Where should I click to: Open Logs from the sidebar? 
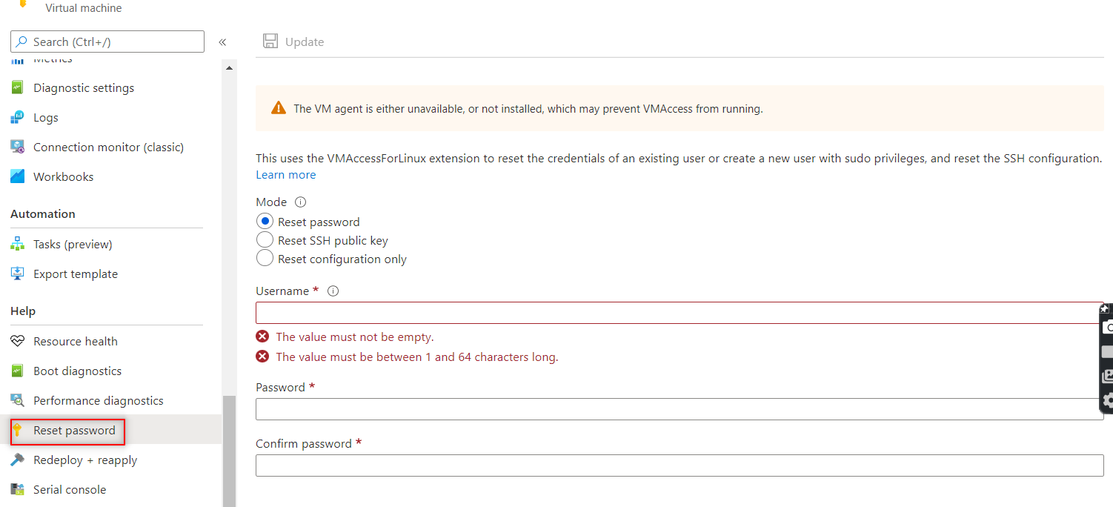(x=17, y=117)
